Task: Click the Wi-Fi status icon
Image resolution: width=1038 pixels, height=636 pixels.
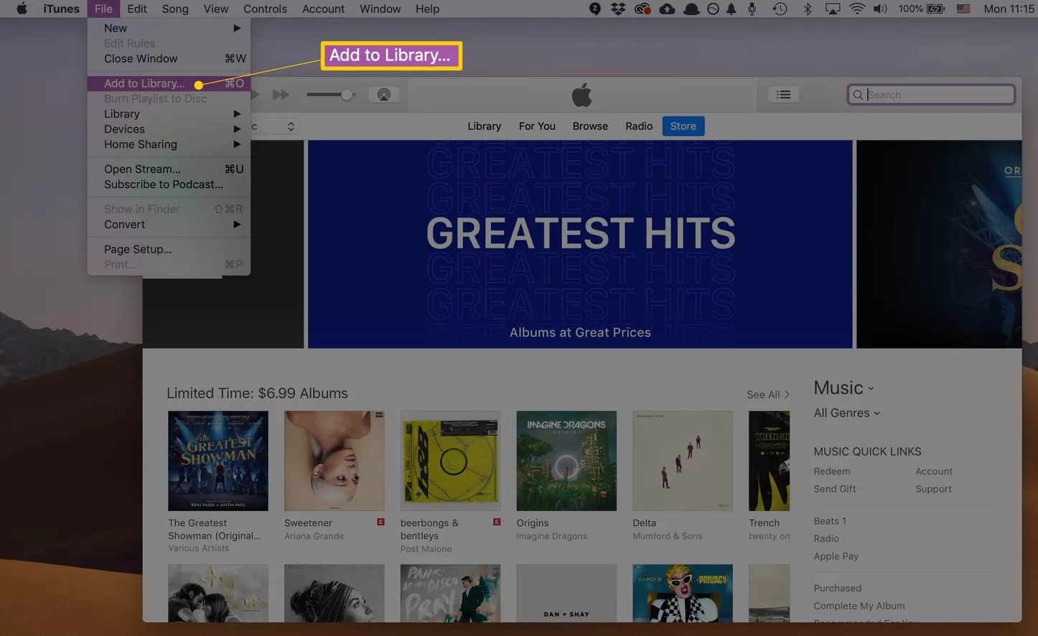Action: tap(856, 9)
